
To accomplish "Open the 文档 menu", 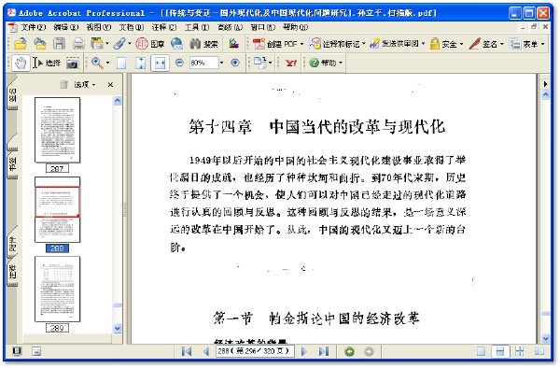I will click(131, 27).
